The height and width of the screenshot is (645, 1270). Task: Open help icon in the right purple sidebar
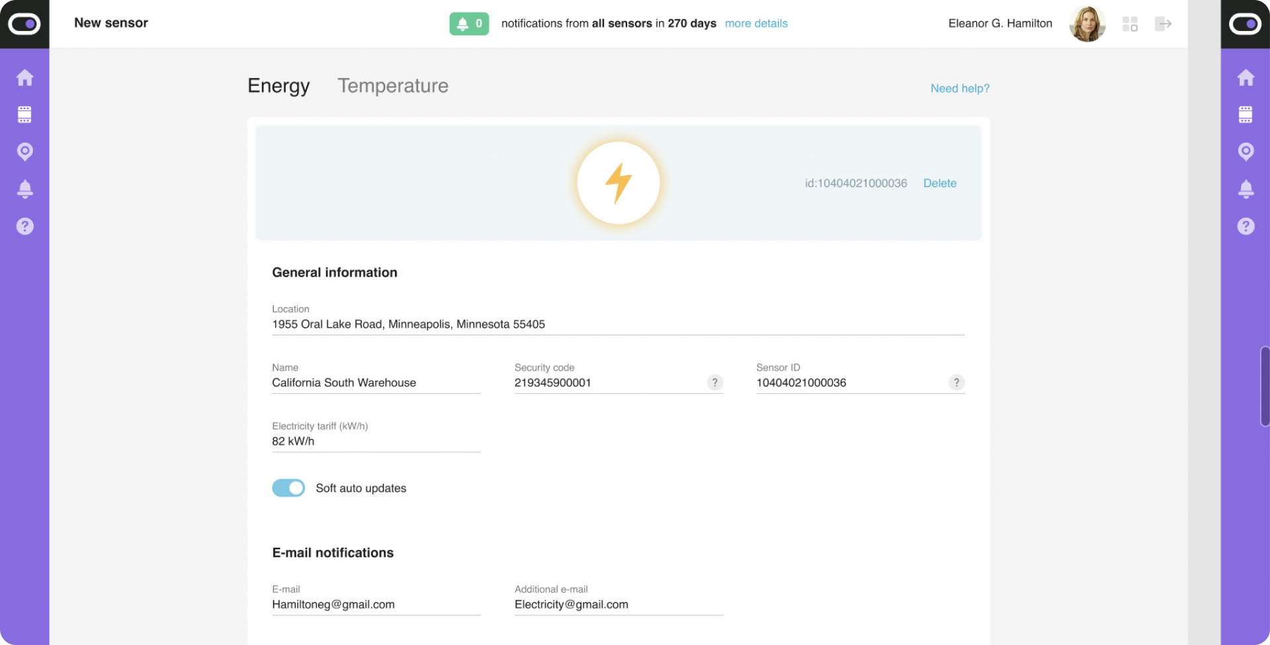(x=1246, y=226)
